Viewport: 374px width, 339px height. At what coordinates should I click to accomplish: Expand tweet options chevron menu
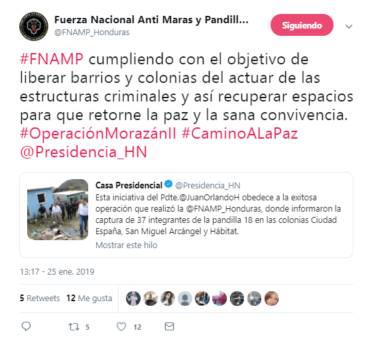pos(349,27)
